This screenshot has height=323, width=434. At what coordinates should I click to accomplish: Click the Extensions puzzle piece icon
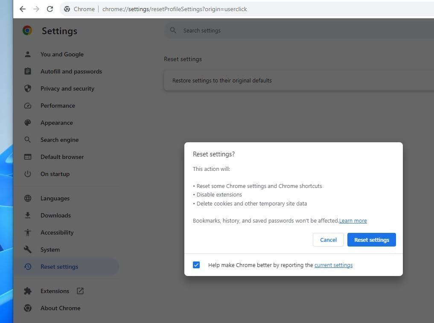(x=28, y=291)
